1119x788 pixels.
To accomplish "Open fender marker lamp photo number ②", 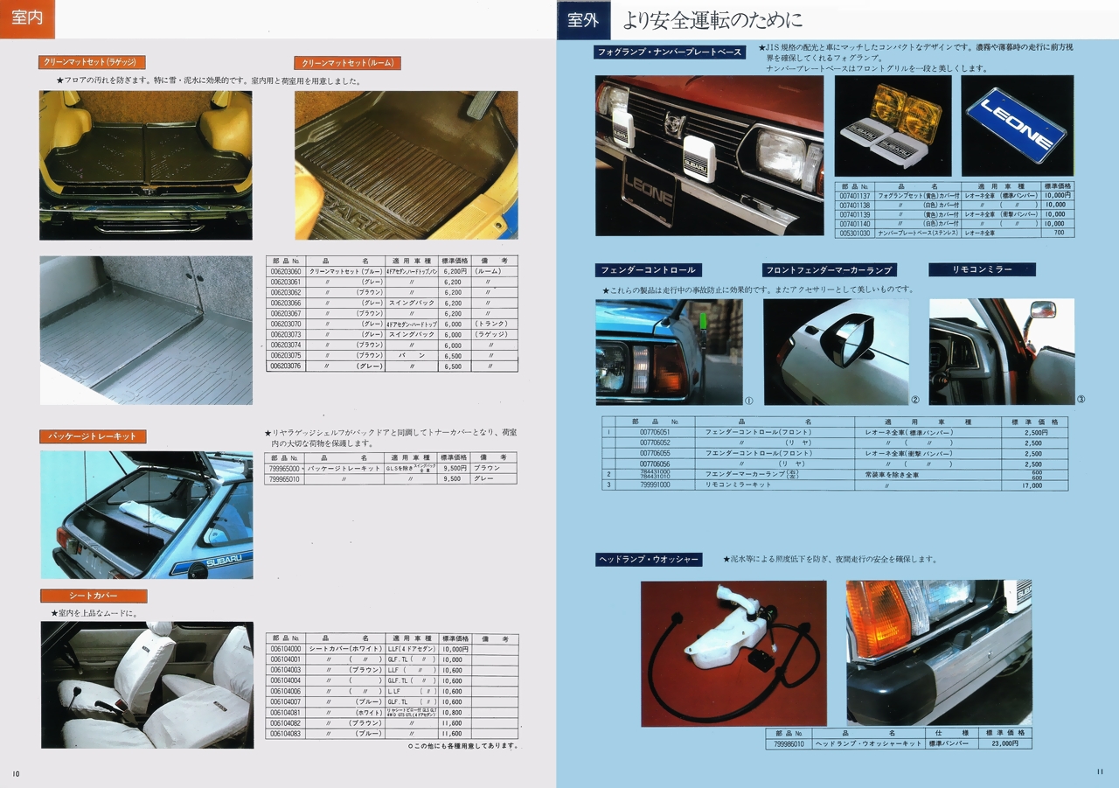I will [x=836, y=352].
